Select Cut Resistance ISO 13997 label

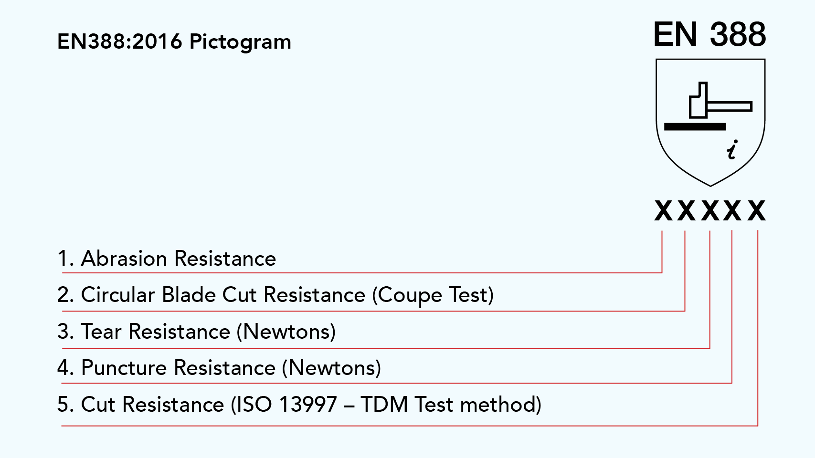(x=299, y=405)
